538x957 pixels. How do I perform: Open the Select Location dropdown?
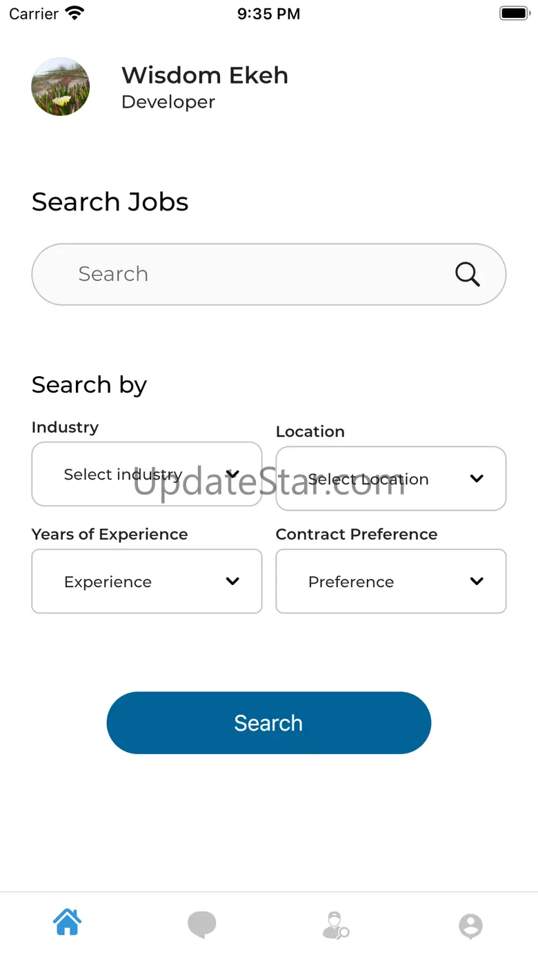pos(391,479)
